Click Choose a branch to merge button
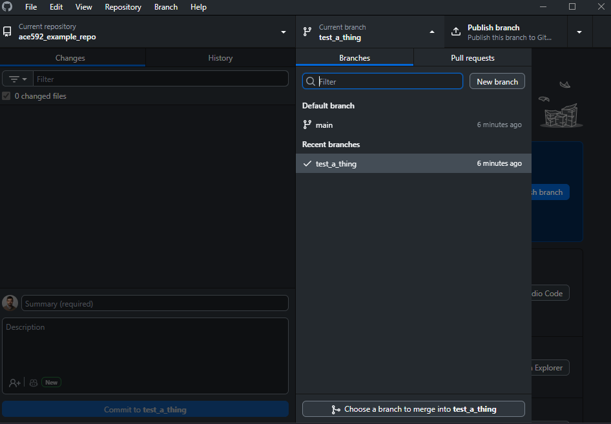 pyautogui.click(x=413, y=409)
